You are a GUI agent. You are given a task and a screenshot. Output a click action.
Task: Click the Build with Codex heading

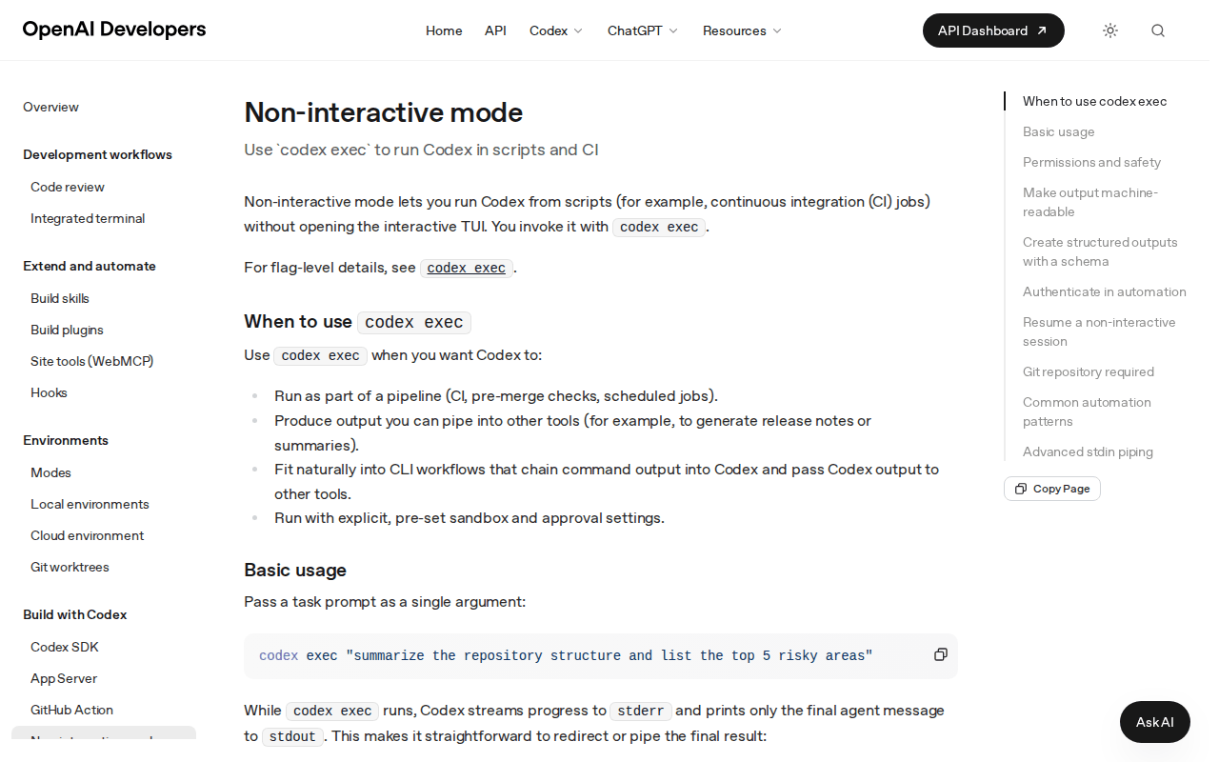click(75, 614)
